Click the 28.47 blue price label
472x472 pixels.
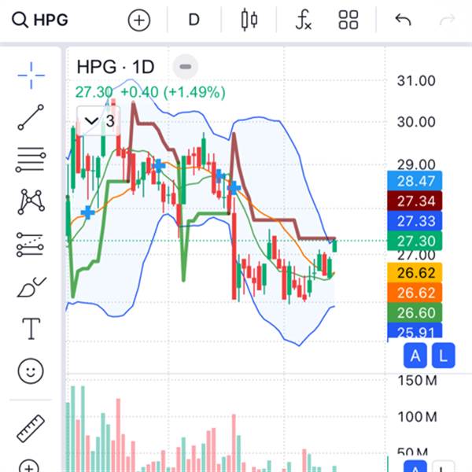click(x=415, y=181)
